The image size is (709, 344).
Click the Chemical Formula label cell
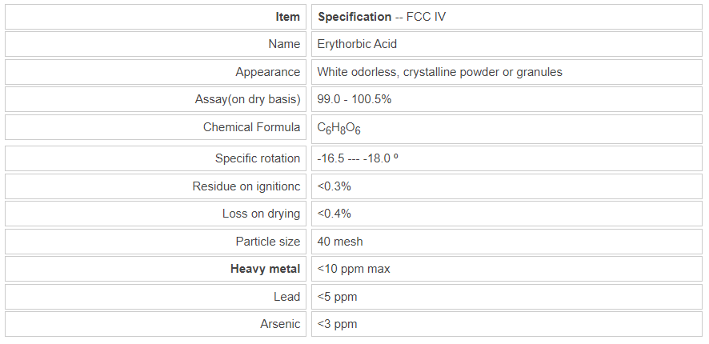[x=251, y=127]
